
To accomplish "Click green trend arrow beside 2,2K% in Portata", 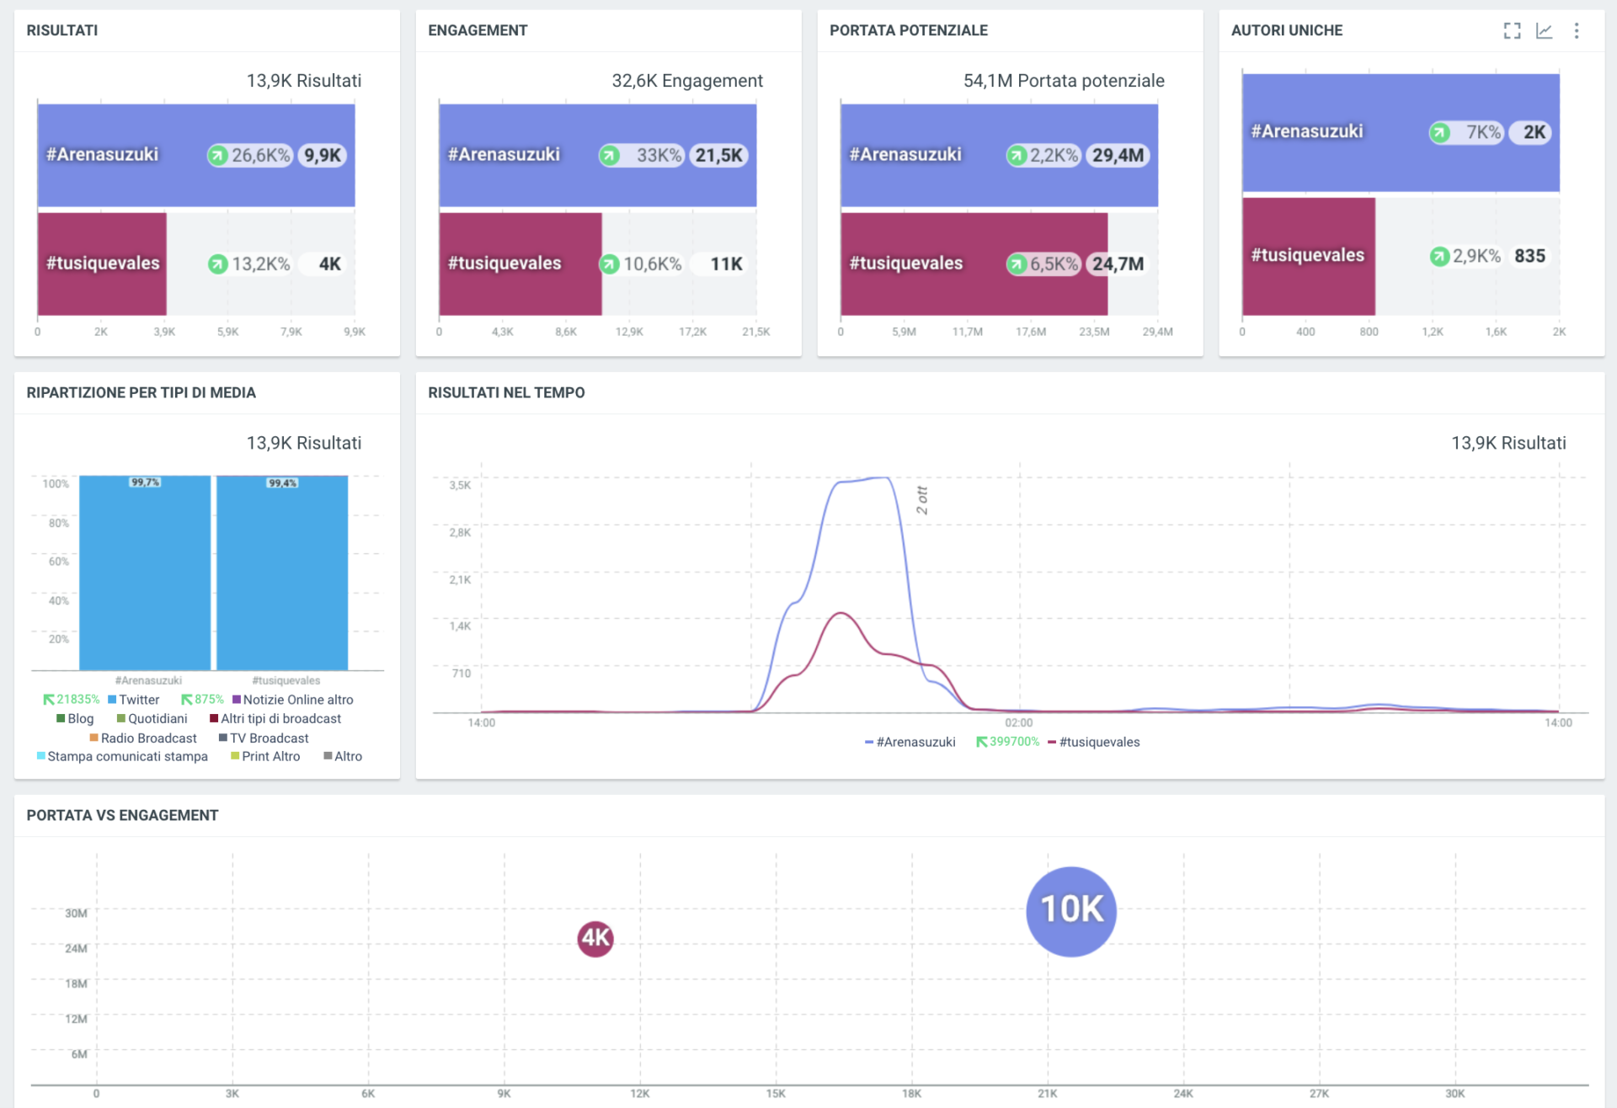I will coord(1017,156).
